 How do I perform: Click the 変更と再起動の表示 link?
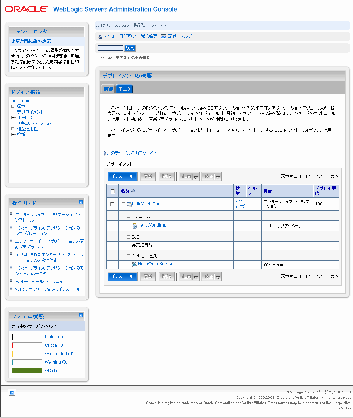click(31, 41)
